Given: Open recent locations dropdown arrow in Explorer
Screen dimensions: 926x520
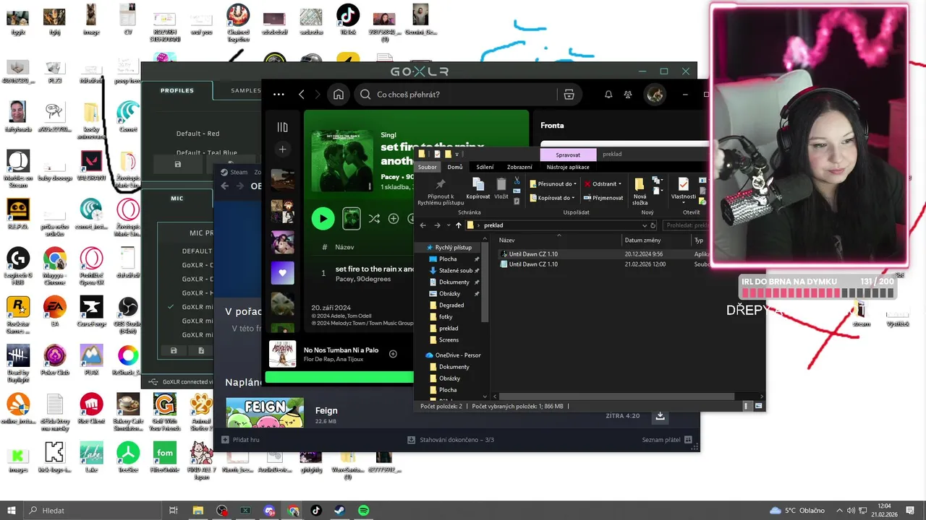Looking at the screenshot, I should tap(449, 225).
